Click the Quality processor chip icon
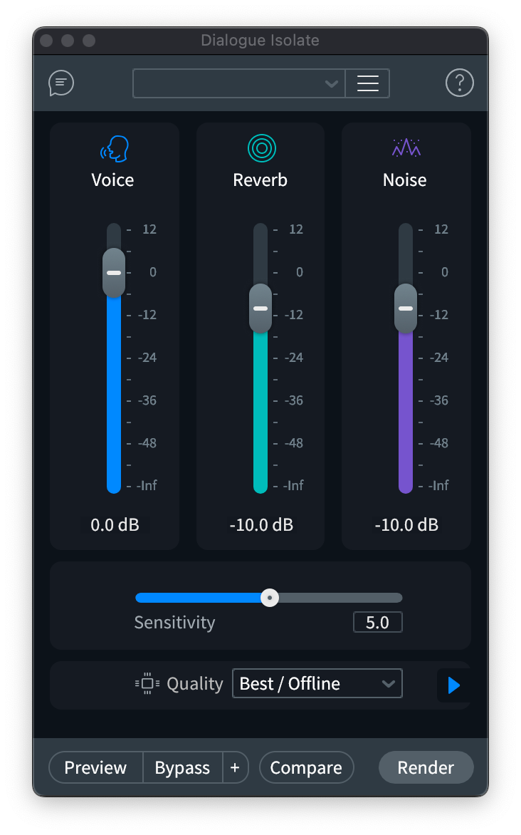This screenshot has width=521, height=835. click(x=147, y=684)
